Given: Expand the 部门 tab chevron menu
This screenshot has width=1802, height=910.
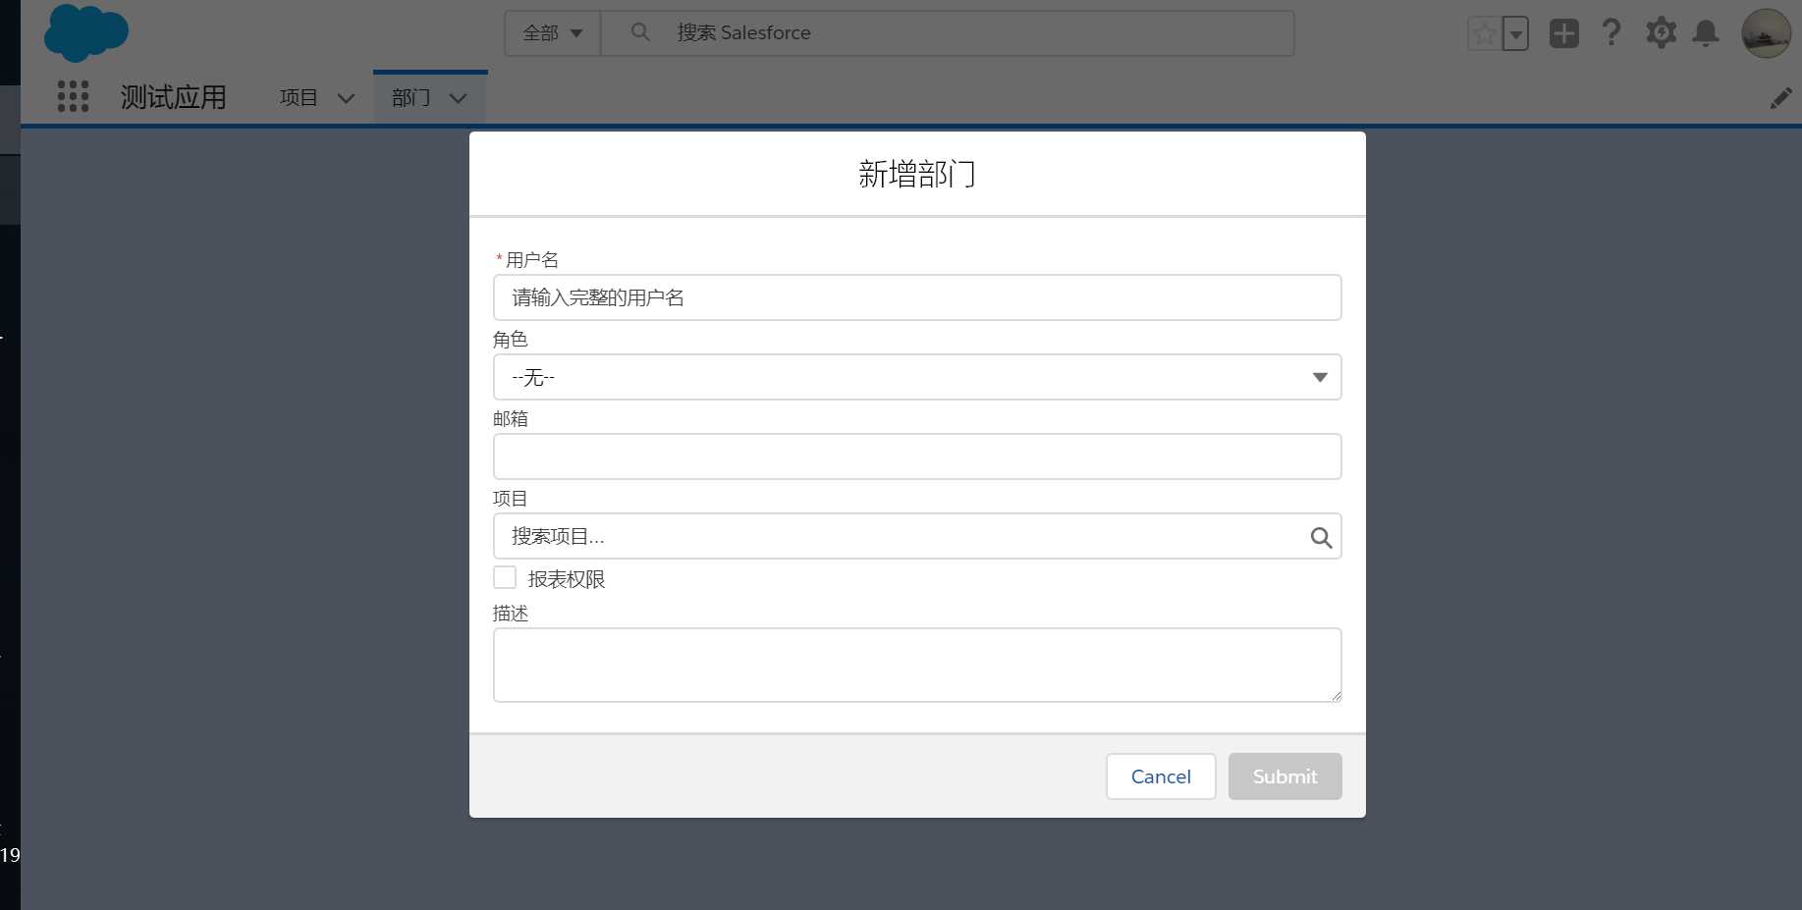Looking at the screenshot, I should tap(458, 98).
